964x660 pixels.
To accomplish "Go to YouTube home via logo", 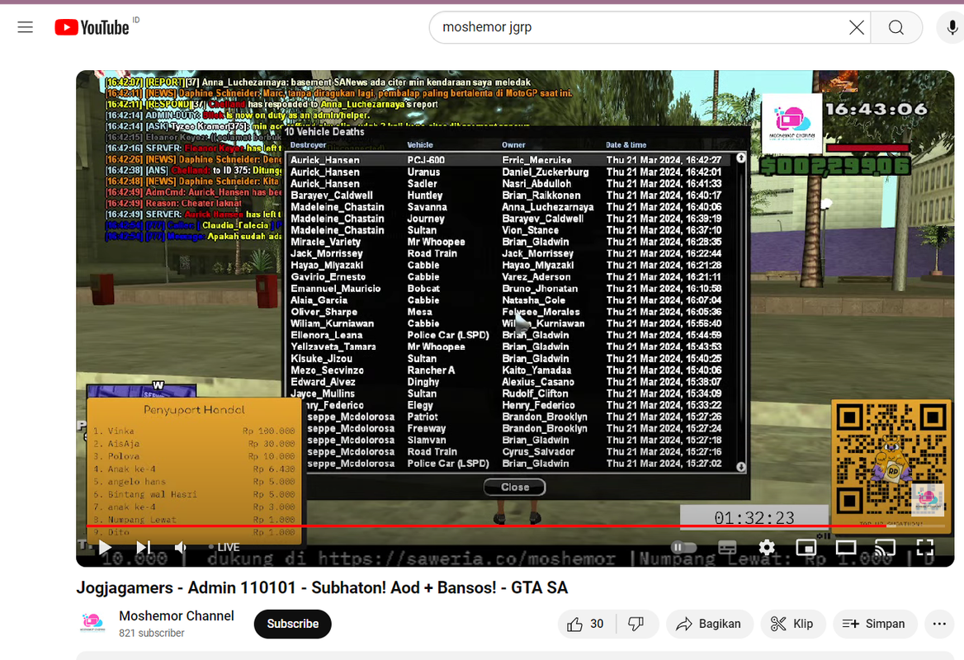I will pos(92,27).
